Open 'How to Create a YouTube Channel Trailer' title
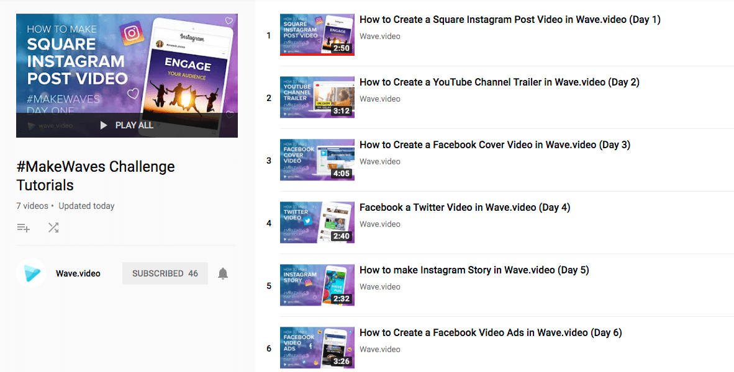Screen dimensions: 734x372 499,82
